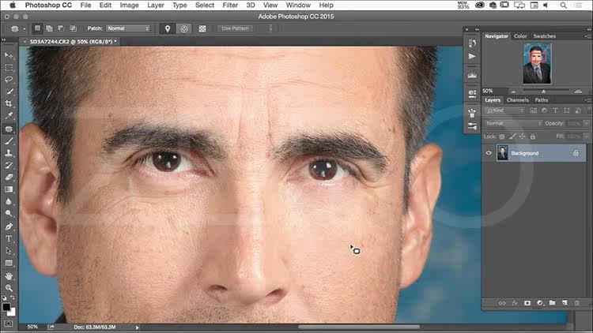Select the Crop tool

(x=9, y=103)
